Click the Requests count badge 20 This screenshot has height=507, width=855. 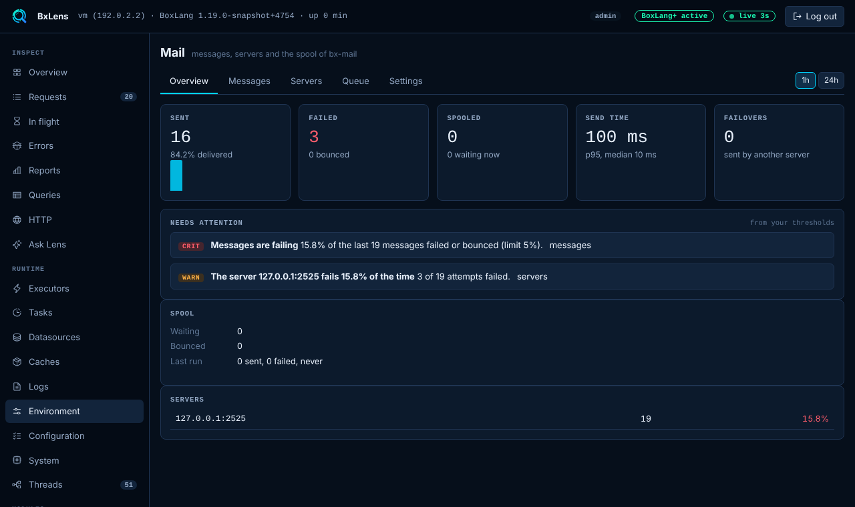coord(128,97)
